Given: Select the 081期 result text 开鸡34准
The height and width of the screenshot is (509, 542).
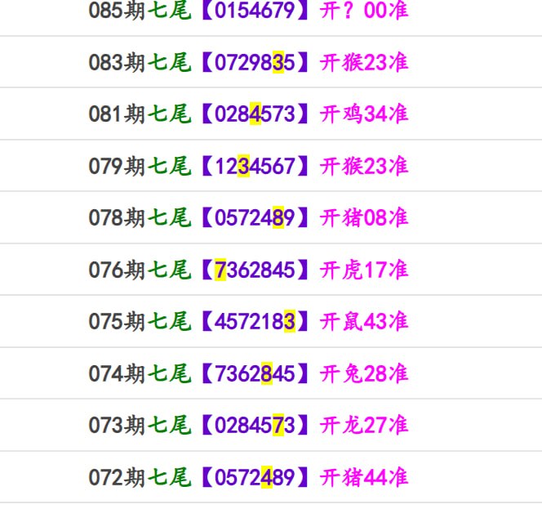Looking at the screenshot, I should coord(364,114).
